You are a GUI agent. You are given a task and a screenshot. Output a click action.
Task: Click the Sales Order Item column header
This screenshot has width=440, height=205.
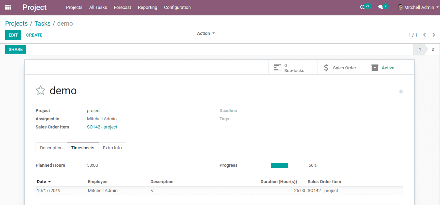pos(324,182)
